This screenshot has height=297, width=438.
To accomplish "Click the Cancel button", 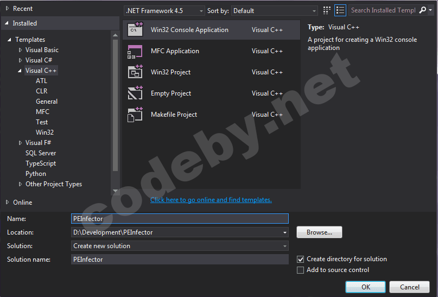I will pos(409,287).
